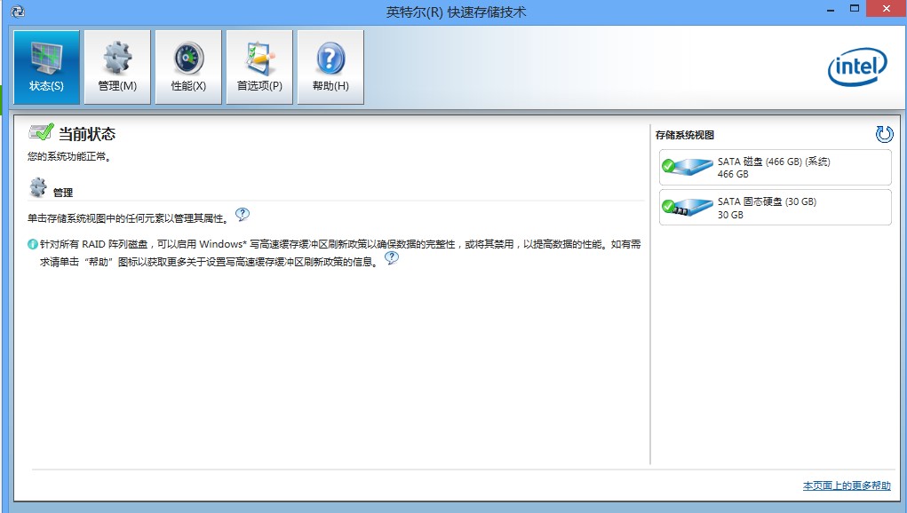Switch to the 管理(M) manage tab

coord(117,67)
